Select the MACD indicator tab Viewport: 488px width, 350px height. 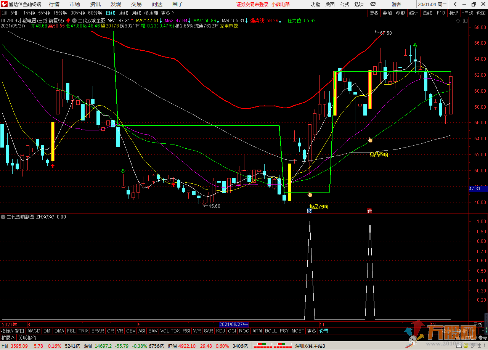pyautogui.click(x=34, y=331)
